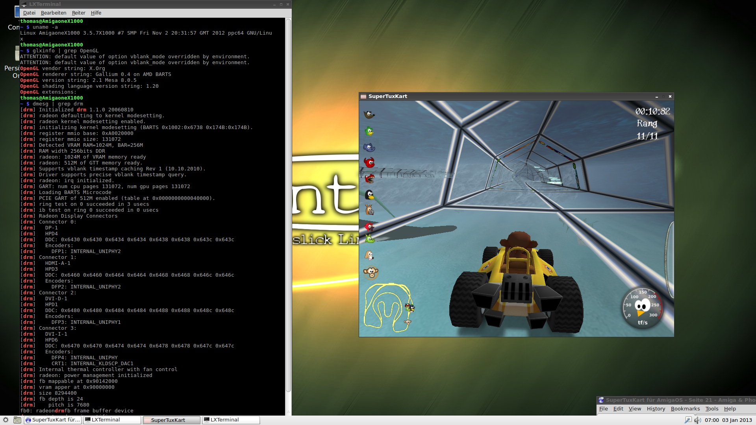
Task: Click the 'Gallium 0.4 on AMD BARTS' renderer line
Action: click(x=96, y=74)
